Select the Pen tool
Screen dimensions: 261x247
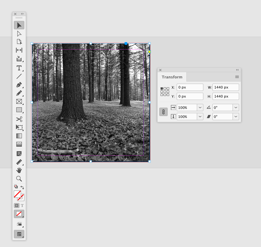(x=19, y=85)
